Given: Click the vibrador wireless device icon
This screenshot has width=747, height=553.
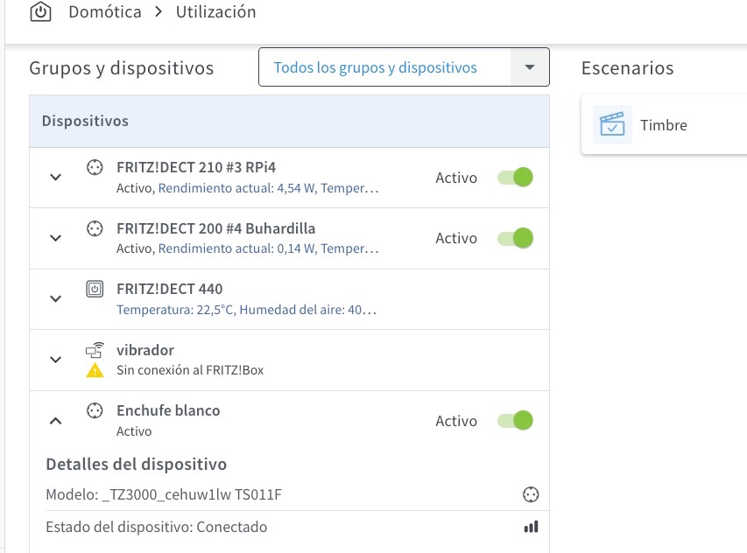Looking at the screenshot, I should (x=95, y=350).
